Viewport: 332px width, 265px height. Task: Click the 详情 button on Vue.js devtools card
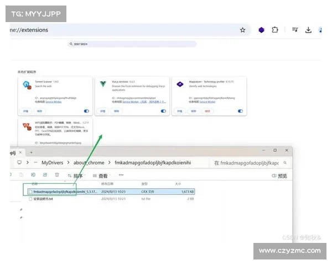coord(102,111)
